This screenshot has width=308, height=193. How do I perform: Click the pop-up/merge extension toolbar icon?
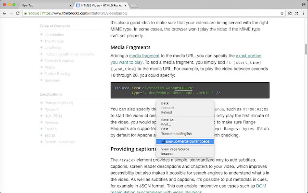tap(290, 13)
